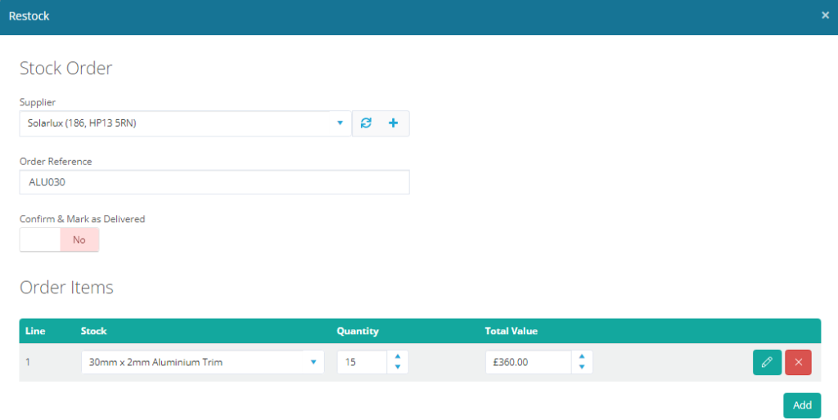The height and width of the screenshot is (420, 838).
Task: Decrease Total Value using down arrow
Action: click(582, 367)
